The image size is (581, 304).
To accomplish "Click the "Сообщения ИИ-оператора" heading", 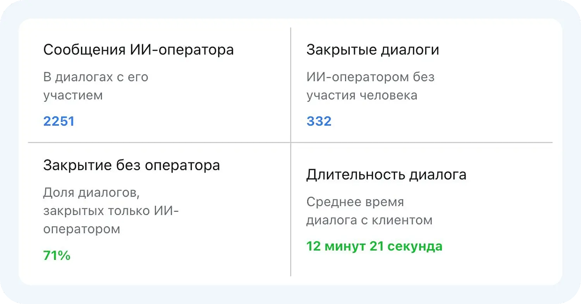I will [x=138, y=50].
